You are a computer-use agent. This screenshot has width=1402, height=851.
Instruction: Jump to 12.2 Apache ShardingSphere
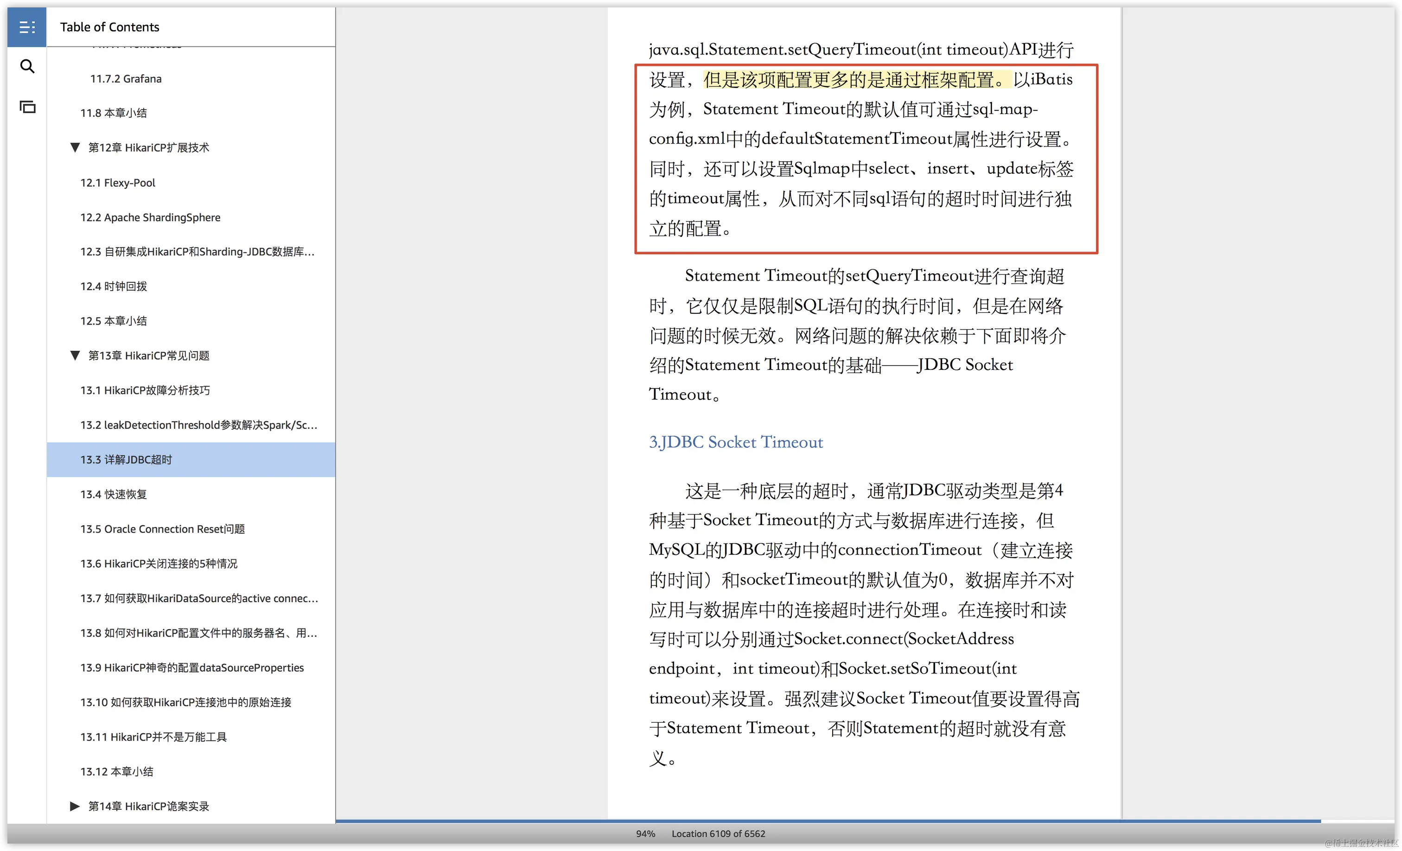pyautogui.click(x=150, y=217)
